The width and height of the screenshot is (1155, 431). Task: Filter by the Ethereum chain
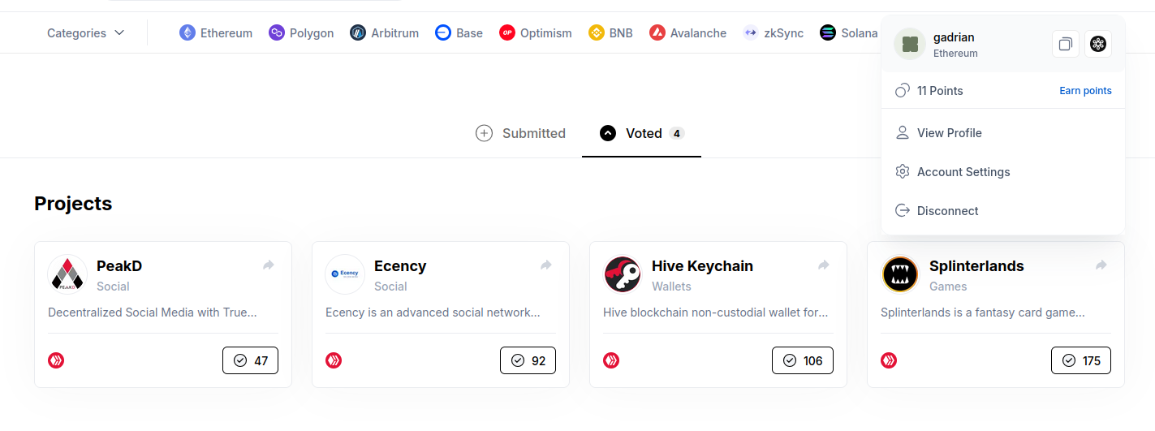click(216, 33)
